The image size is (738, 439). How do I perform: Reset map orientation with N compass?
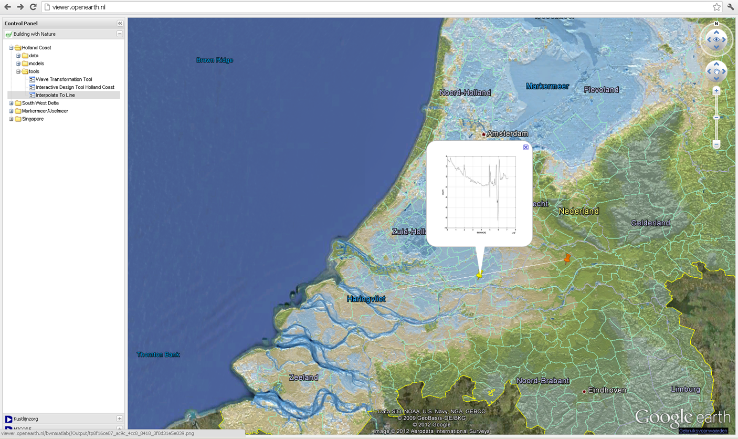coord(716,24)
